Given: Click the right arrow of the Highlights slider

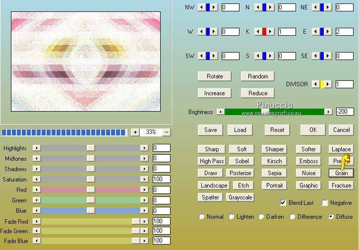Looking at the screenshot, I should [x=144, y=148].
